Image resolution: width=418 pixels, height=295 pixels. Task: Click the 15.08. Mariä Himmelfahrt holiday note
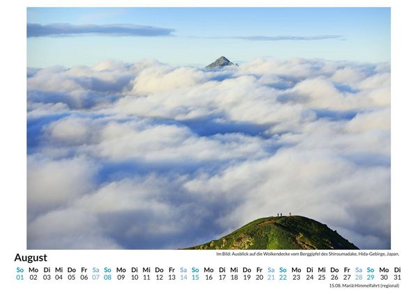(x=364, y=286)
